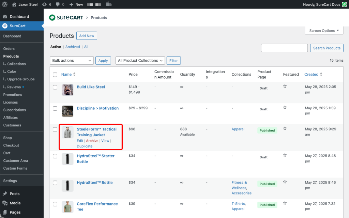Click the WordPress logo in admin bar
The height and width of the screenshot is (218, 349).
[x=5, y=4]
